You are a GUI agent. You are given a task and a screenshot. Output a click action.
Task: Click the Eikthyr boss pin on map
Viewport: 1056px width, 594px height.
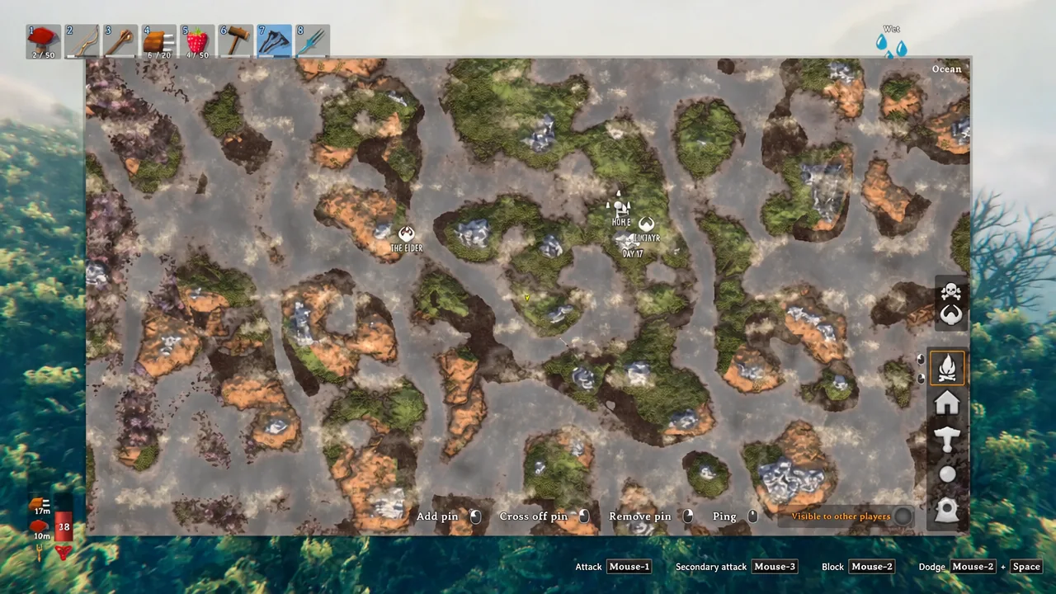tap(647, 224)
